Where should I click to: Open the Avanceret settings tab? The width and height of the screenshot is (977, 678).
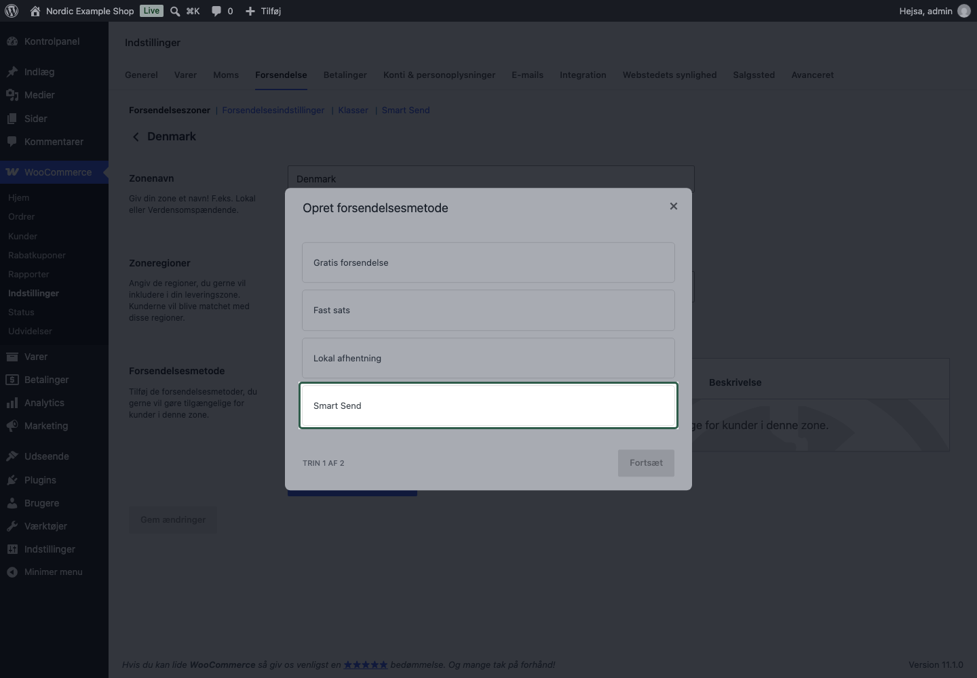coord(813,75)
